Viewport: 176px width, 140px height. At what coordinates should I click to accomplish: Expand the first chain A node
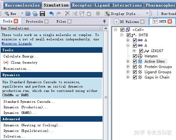click(128, 40)
